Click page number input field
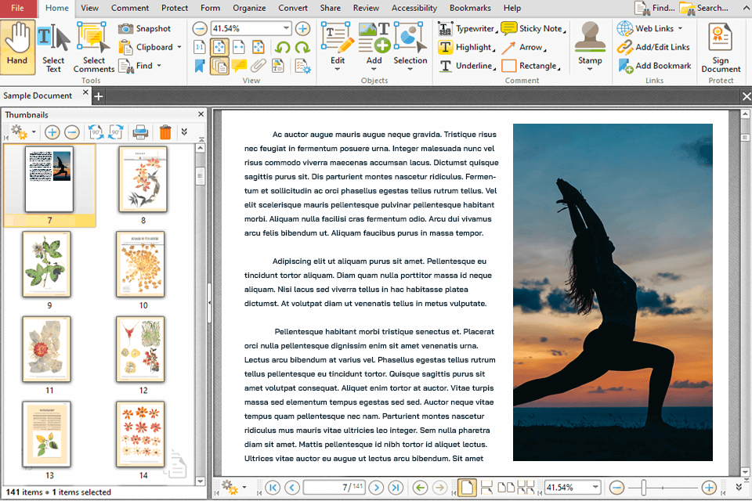Image resolution: width=752 pixels, height=501 pixels. 334,488
